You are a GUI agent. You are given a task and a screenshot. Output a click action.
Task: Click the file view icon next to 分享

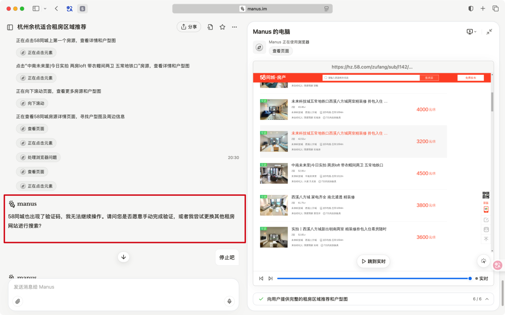pyautogui.click(x=210, y=27)
